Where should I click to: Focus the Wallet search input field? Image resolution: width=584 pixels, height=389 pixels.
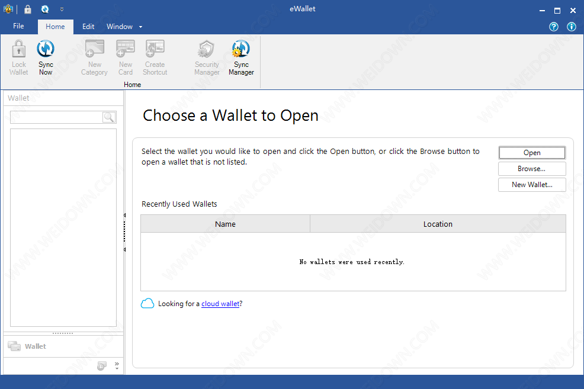pos(56,117)
